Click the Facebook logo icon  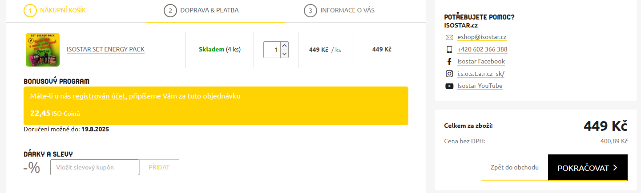(x=449, y=62)
